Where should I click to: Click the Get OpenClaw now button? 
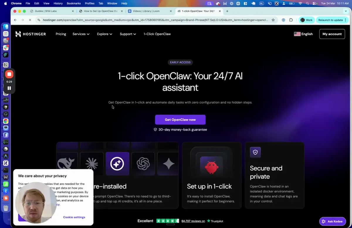click(x=180, y=119)
